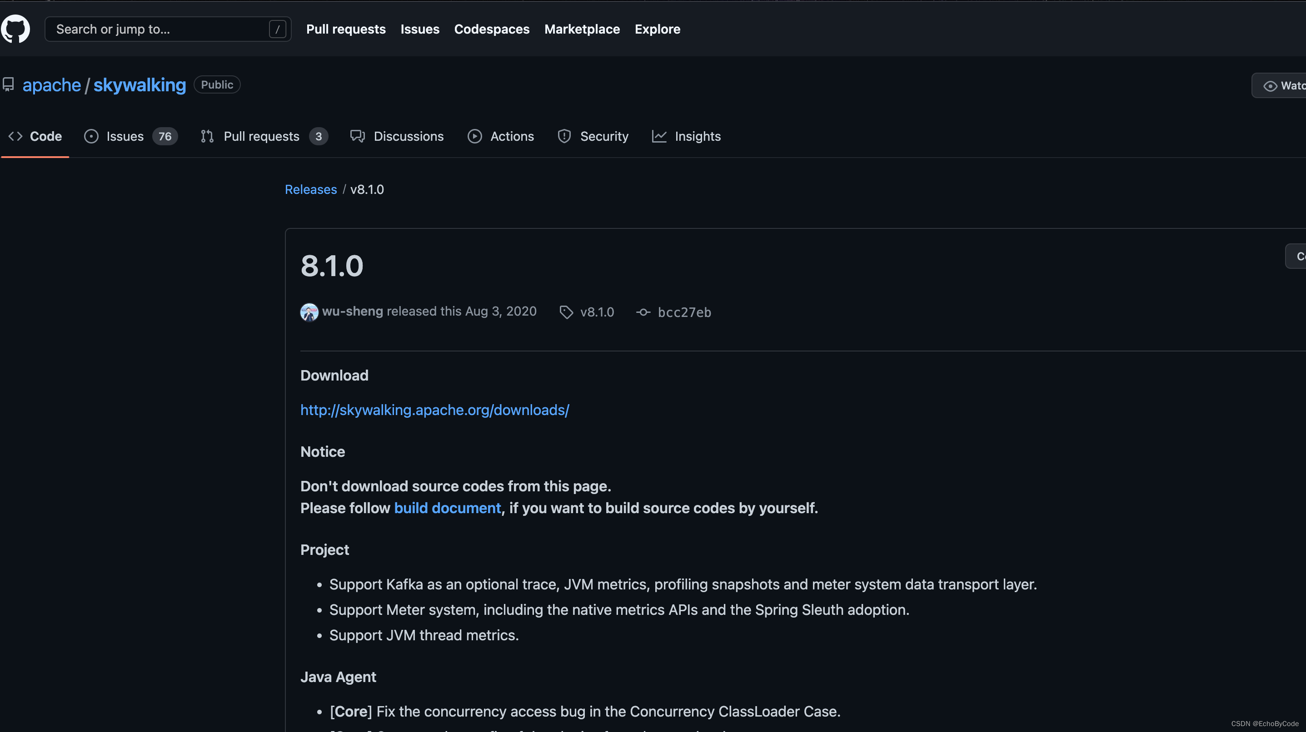Click the GitHub Octocat logo
The image size is (1306, 732).
[15, 29]
